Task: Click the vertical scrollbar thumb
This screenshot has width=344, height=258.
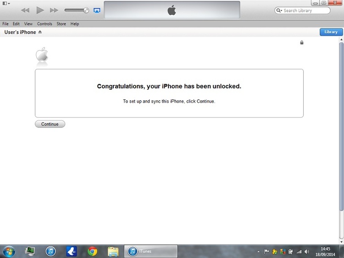Action: pyautogui.click(x=341, y=126)
